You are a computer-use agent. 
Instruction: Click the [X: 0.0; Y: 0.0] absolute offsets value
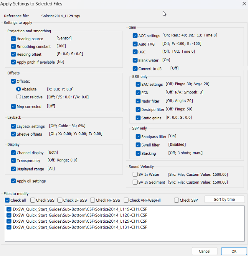(x=60, y=89)
